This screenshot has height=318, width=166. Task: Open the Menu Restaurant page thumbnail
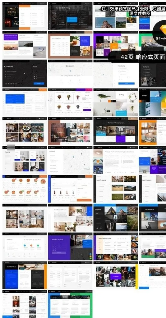pos(116,246)
